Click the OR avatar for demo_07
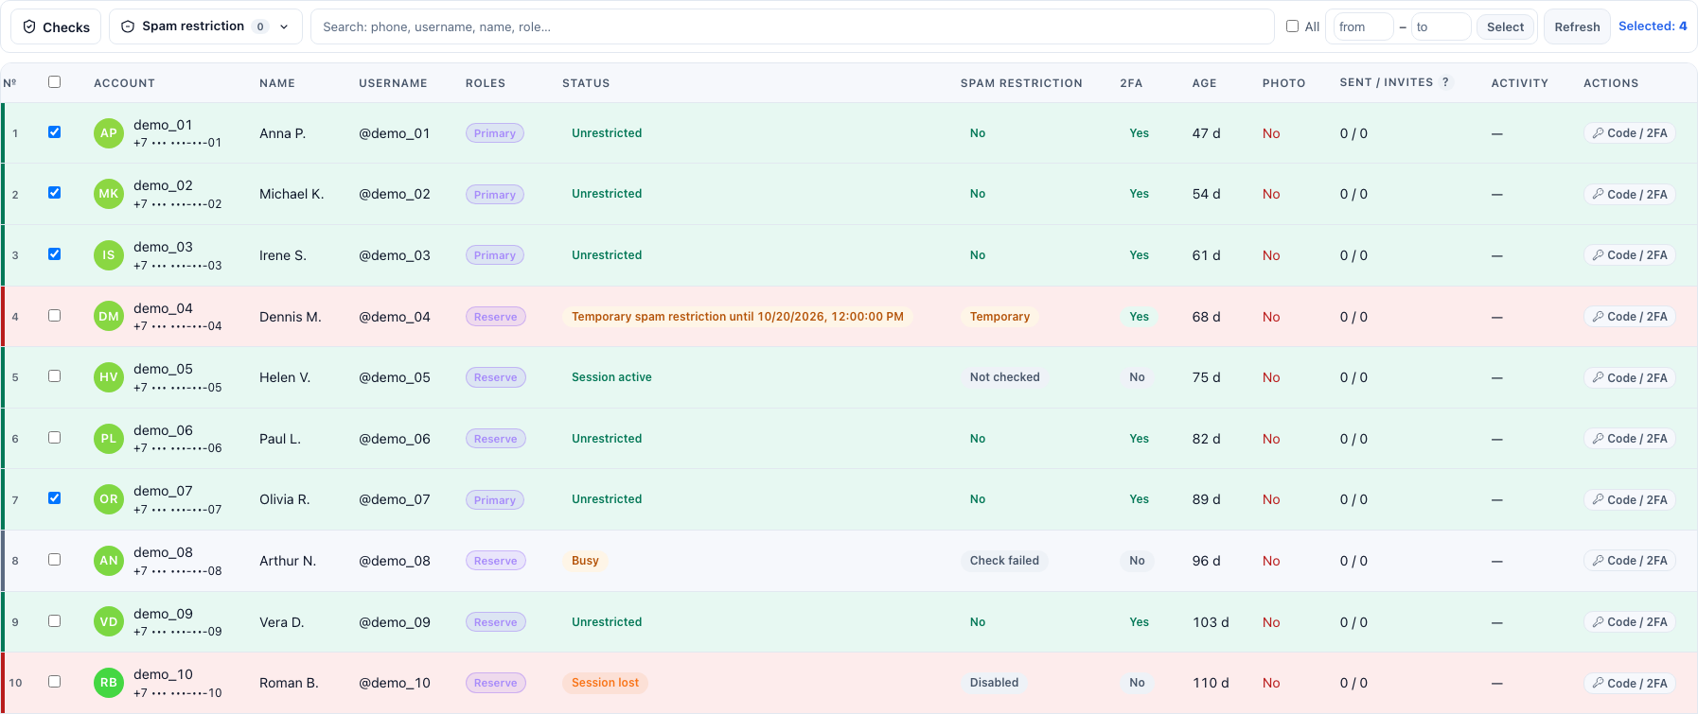1698x714 pixels. tap(109, 499)
